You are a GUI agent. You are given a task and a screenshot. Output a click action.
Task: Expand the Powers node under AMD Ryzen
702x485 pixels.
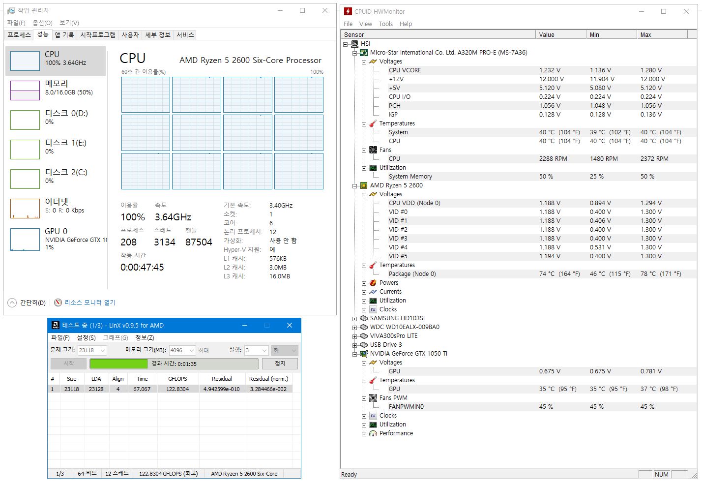(x=364, y=283)
